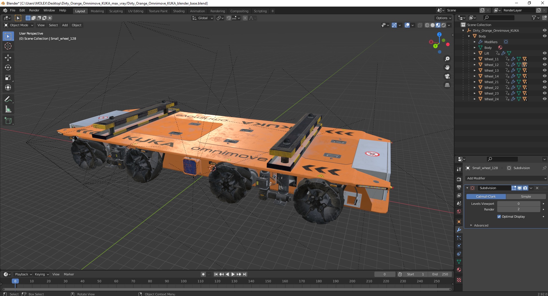Image resolution: width=548 pixels, height=296 pixels.
Task: Open the Object Mode dropdown
Action: coord(19,25)
